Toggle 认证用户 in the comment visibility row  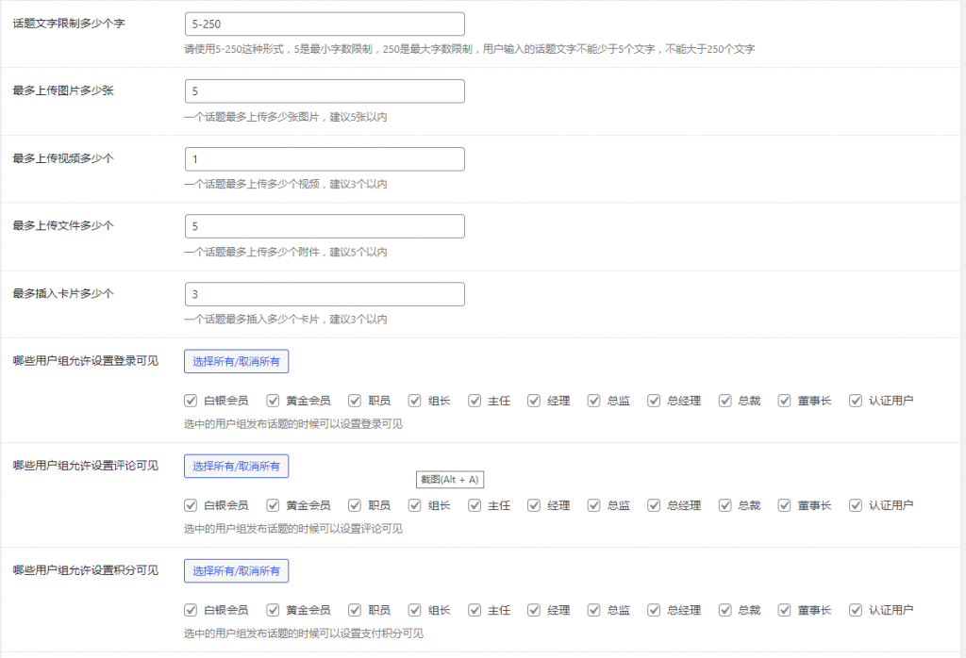[855, 504]
